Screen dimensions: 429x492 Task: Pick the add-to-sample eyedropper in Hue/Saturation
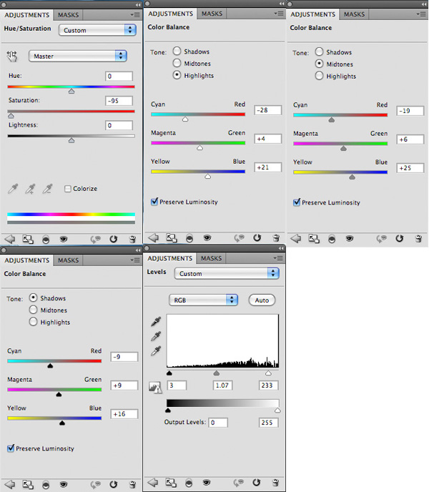point(30,189)
